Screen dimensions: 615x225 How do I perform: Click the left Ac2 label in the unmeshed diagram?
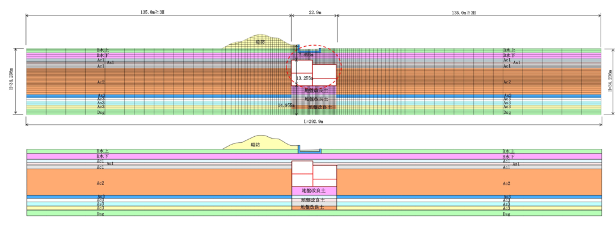coord(100,182)
